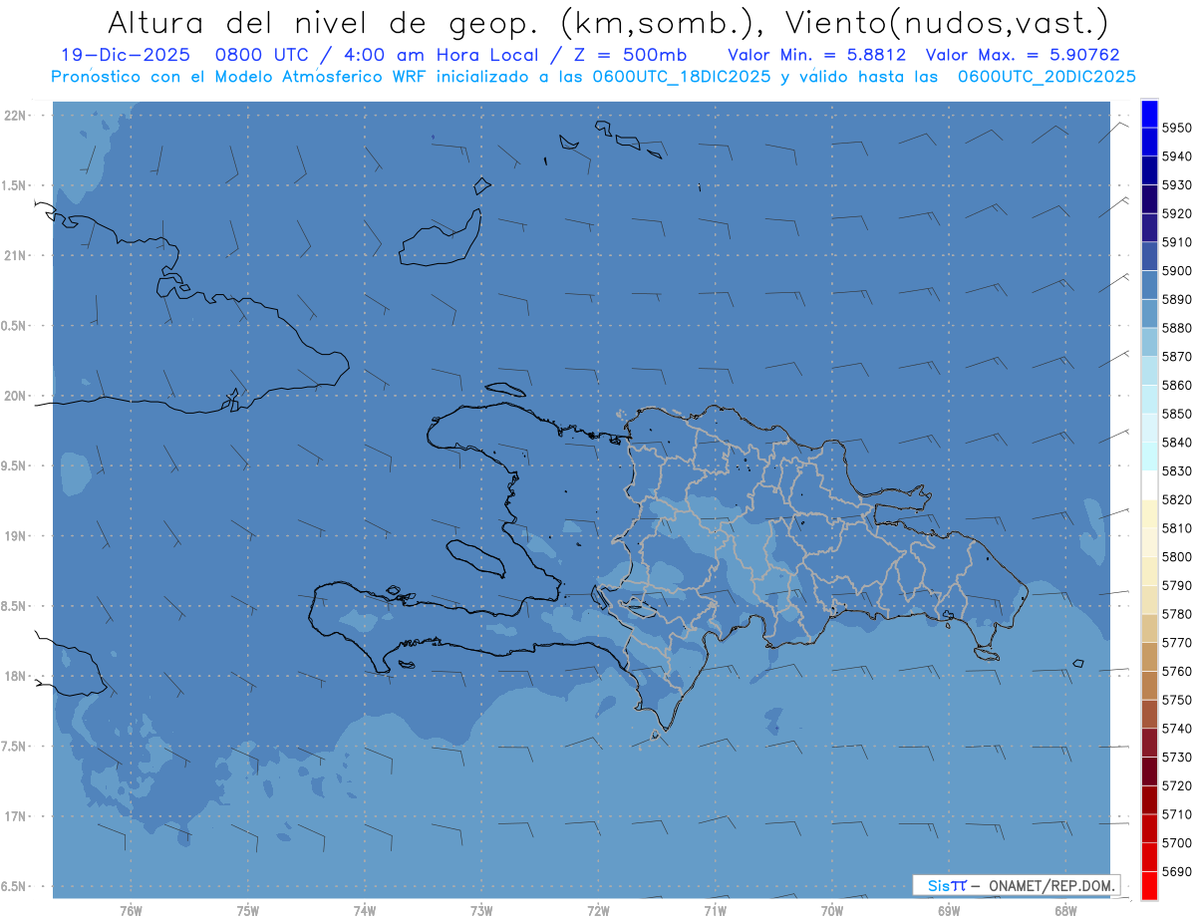Screen dimensions: 1196x924
Task: Click the '0600UTC_20DIC2025' validity time text
Action: tap(1046, 77)
